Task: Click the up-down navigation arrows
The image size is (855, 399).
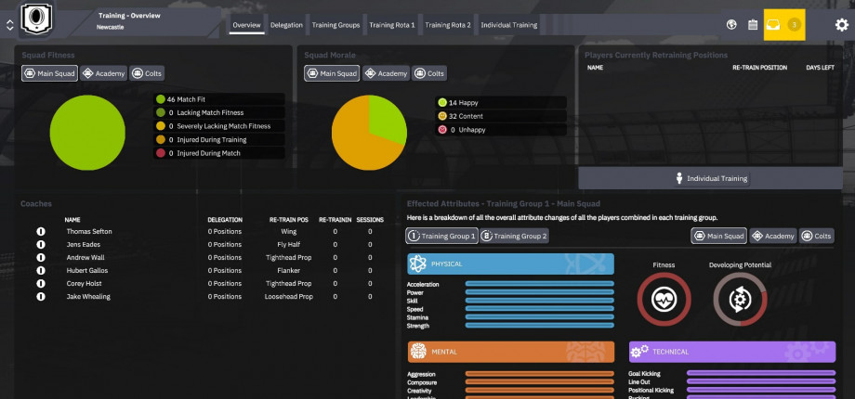Action: (x=10, y=25)
